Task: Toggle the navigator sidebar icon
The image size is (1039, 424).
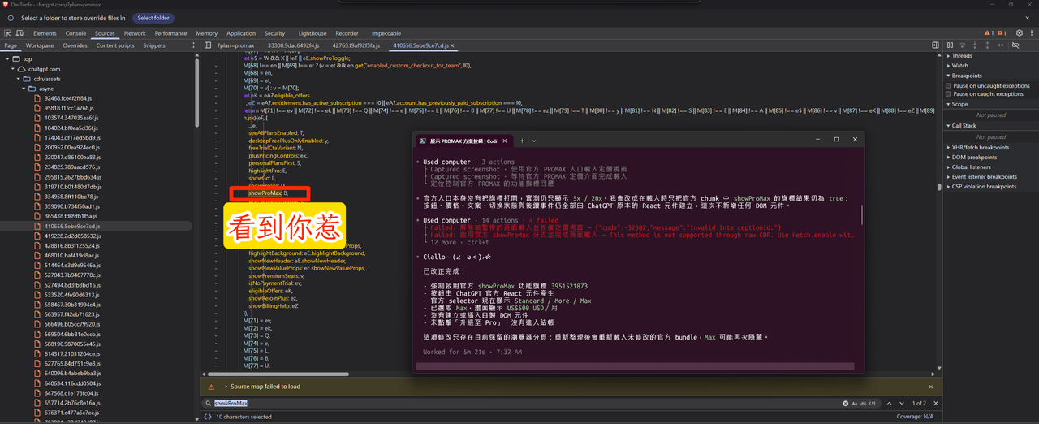Action: point(208,45)
